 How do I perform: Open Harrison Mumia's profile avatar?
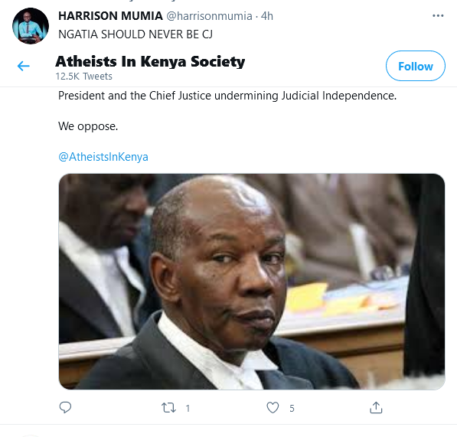tap(31, 26)
